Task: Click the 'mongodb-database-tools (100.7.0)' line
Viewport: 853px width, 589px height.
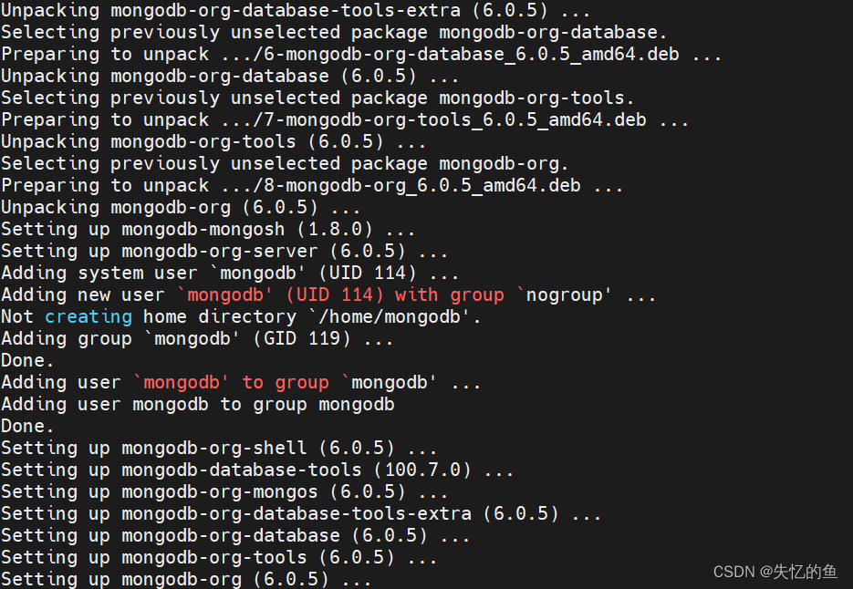Action: pyautogui.click(x=257, y=470)
